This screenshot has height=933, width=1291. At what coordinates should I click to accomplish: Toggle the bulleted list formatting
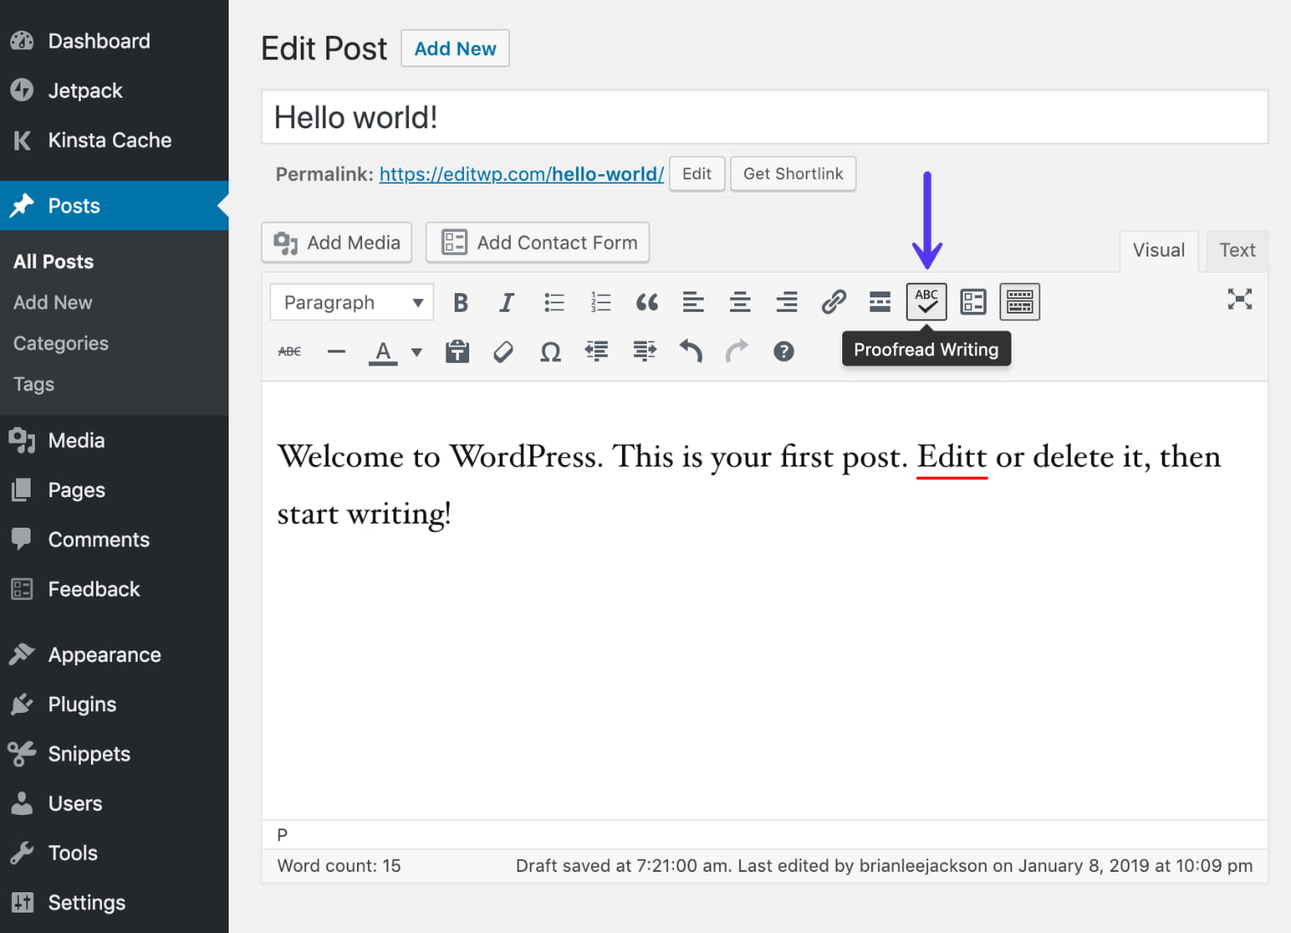pos(554,302)
